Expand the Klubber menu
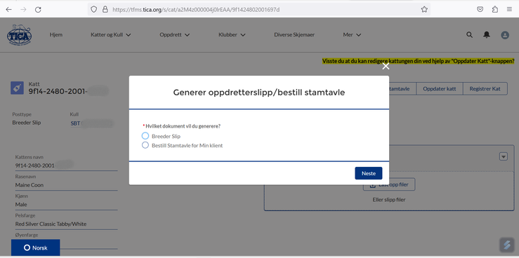 232,34
